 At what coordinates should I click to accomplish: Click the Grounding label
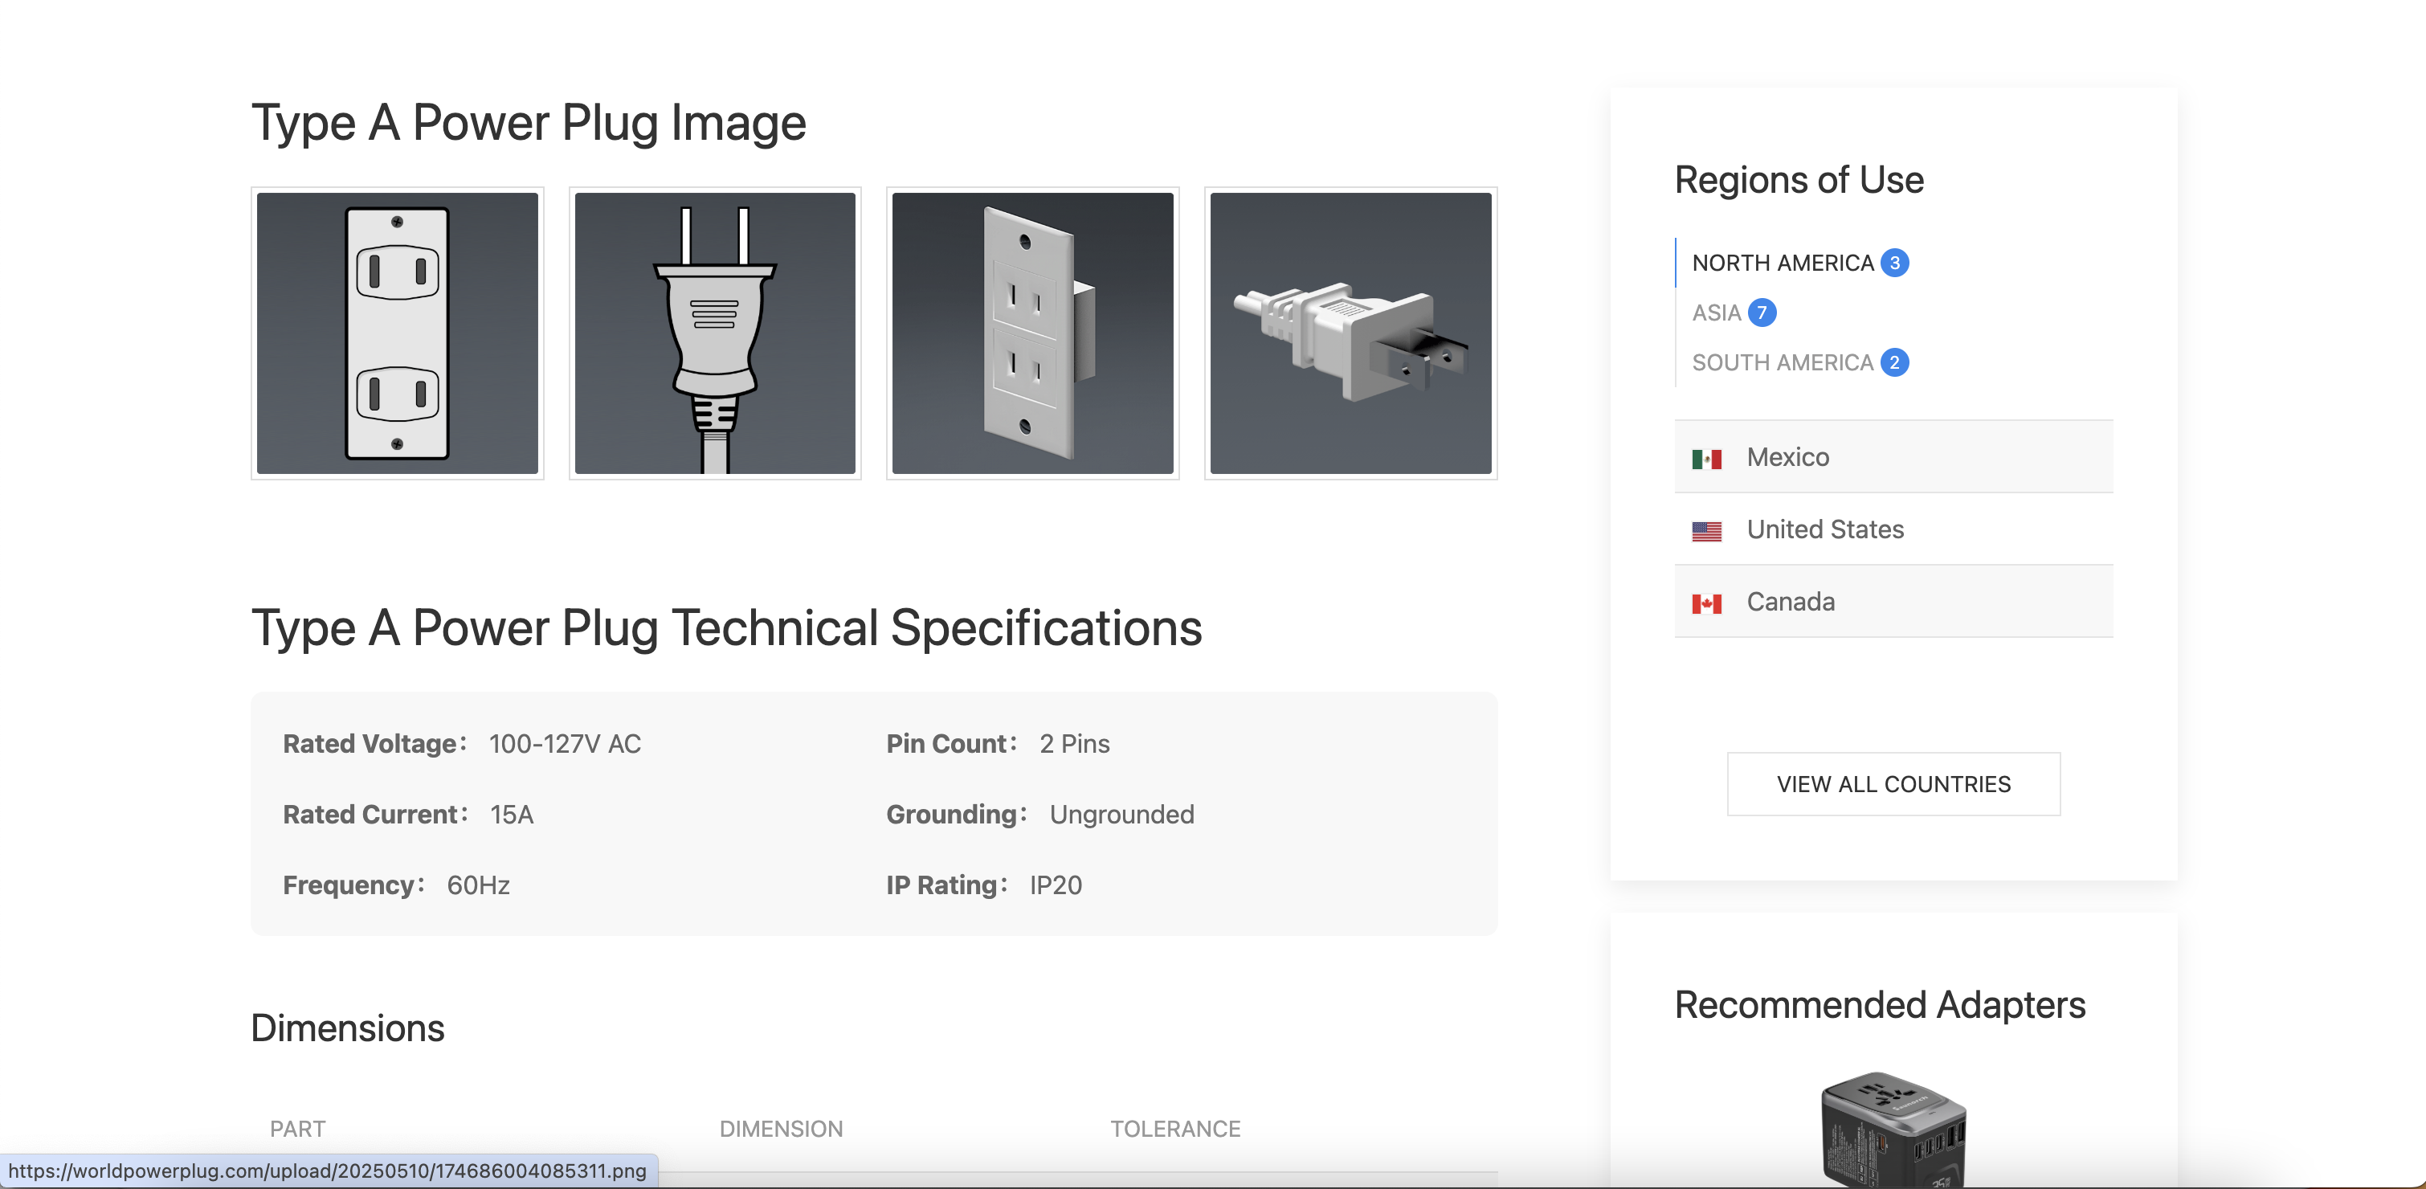pos(956,815)
